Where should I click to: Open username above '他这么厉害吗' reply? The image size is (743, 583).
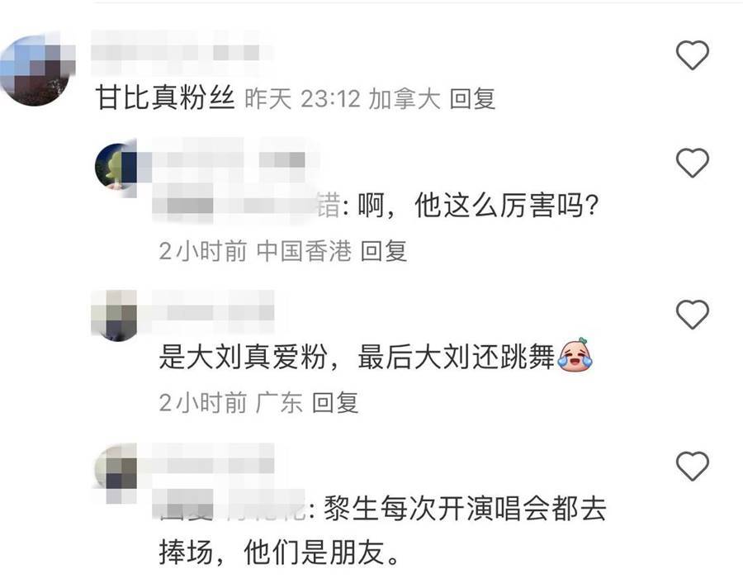[x=230, y=160]
